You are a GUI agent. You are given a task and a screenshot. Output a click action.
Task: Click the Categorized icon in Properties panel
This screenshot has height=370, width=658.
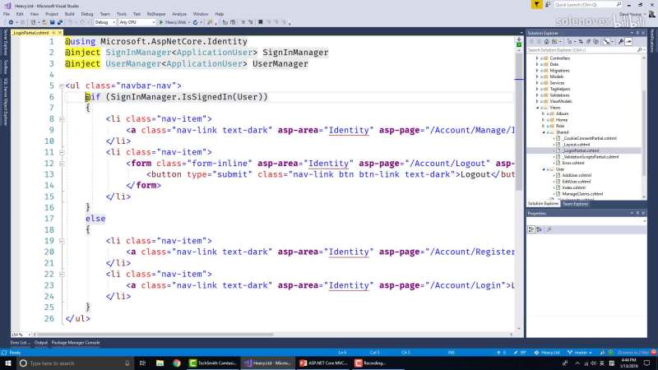pyautogui.click(x=531, y=229)
